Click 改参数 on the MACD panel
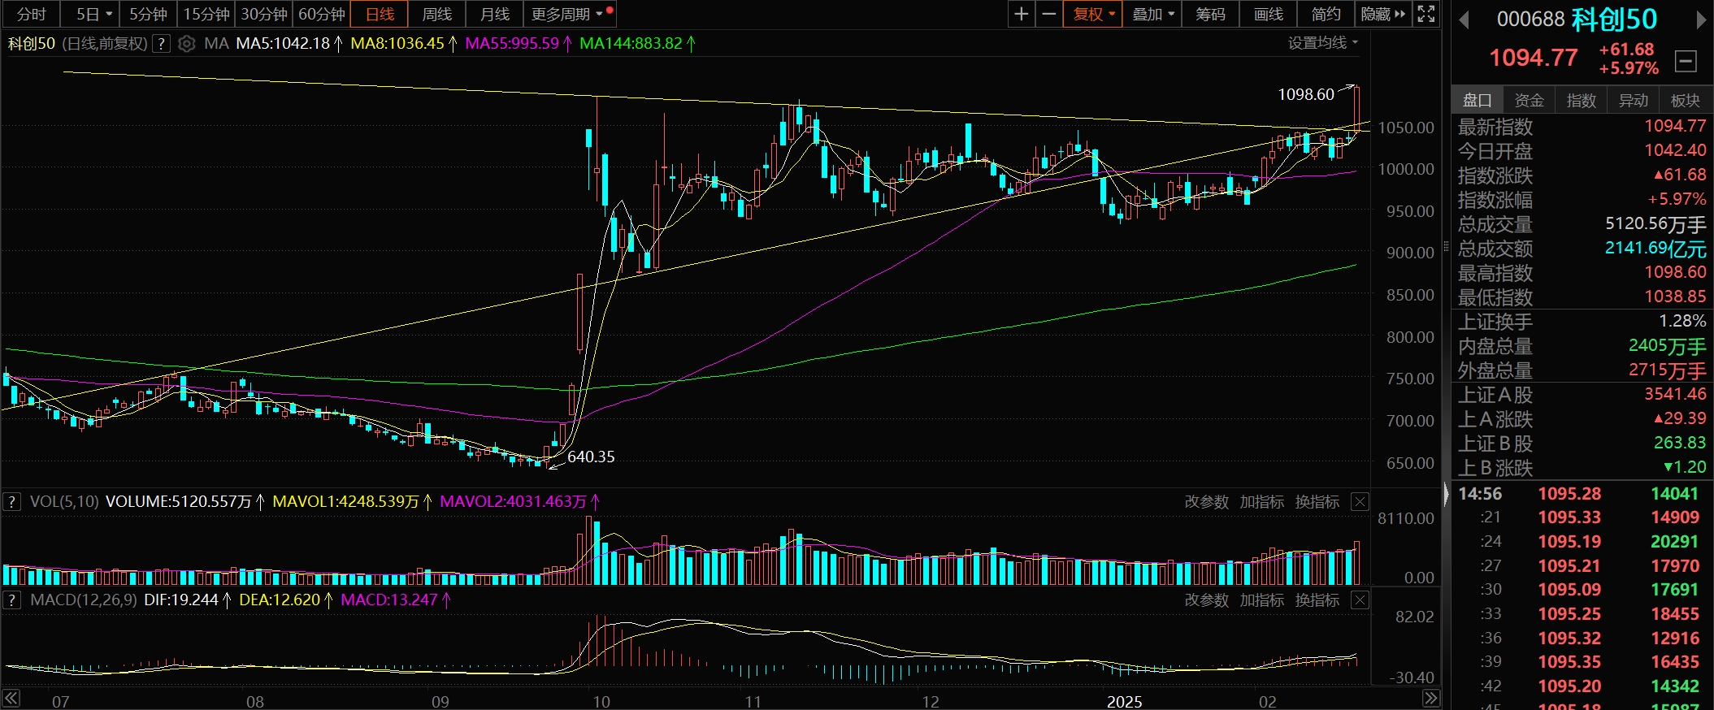1714x710 pixels. pos(1206,600)
